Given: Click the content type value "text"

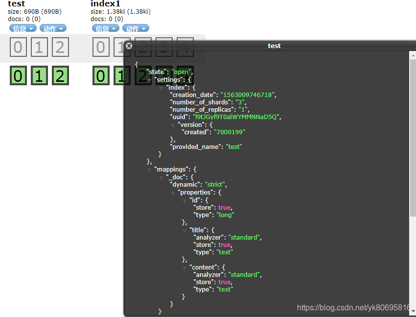Looking at the screenshot, I should point(225,290).
